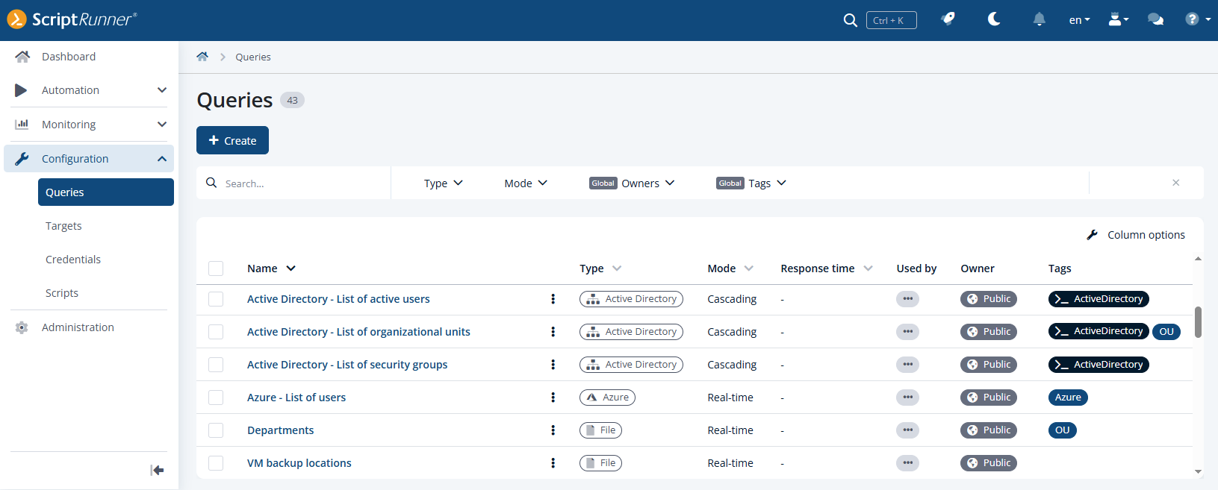Open the VM backup locations query link
This screenshot has width=1218, height=490.
(x=299, y=463)
